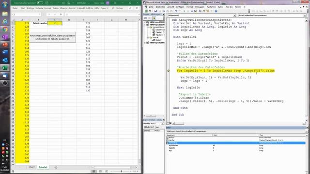Click the Normal view button in the Excel status bar
310x174 pixels.
(x=93, y=171)
